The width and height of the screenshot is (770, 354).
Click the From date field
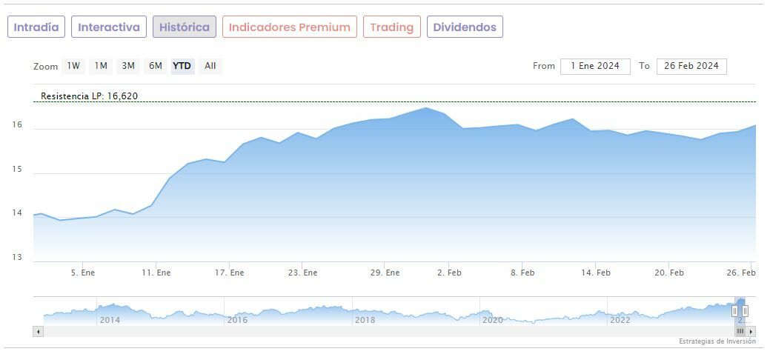point(595,66)
